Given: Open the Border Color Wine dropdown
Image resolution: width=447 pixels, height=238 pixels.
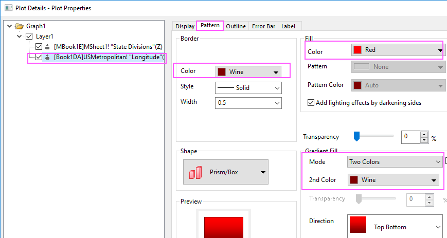Looking at the screenshot, I should [248, 72].
